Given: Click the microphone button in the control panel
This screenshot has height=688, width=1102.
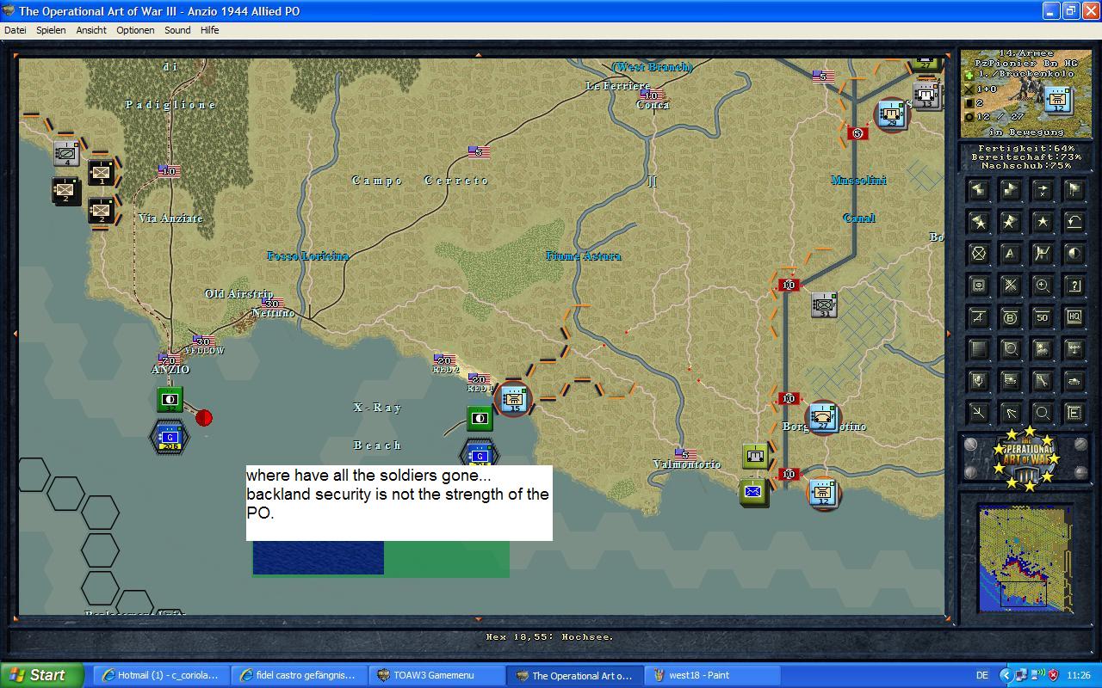Looking at the screenshot, I should [x=978, y=381].
